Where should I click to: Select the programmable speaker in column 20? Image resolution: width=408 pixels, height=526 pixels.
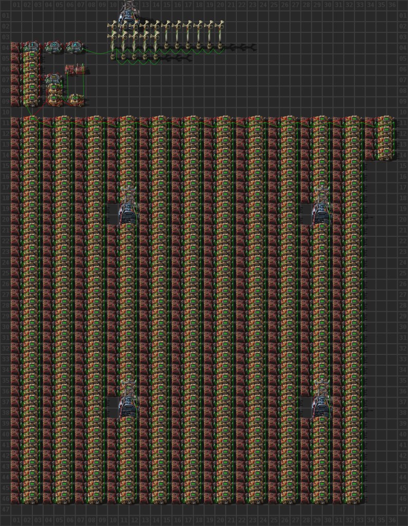[x=220, y=35]
